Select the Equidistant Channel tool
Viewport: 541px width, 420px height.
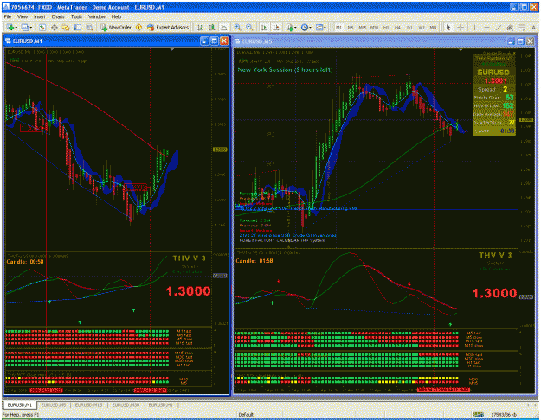510,27
